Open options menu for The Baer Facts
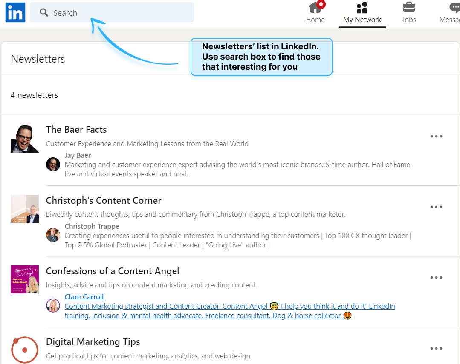The height and width of the screenshot is (364, 460). (x=436, y=136)
